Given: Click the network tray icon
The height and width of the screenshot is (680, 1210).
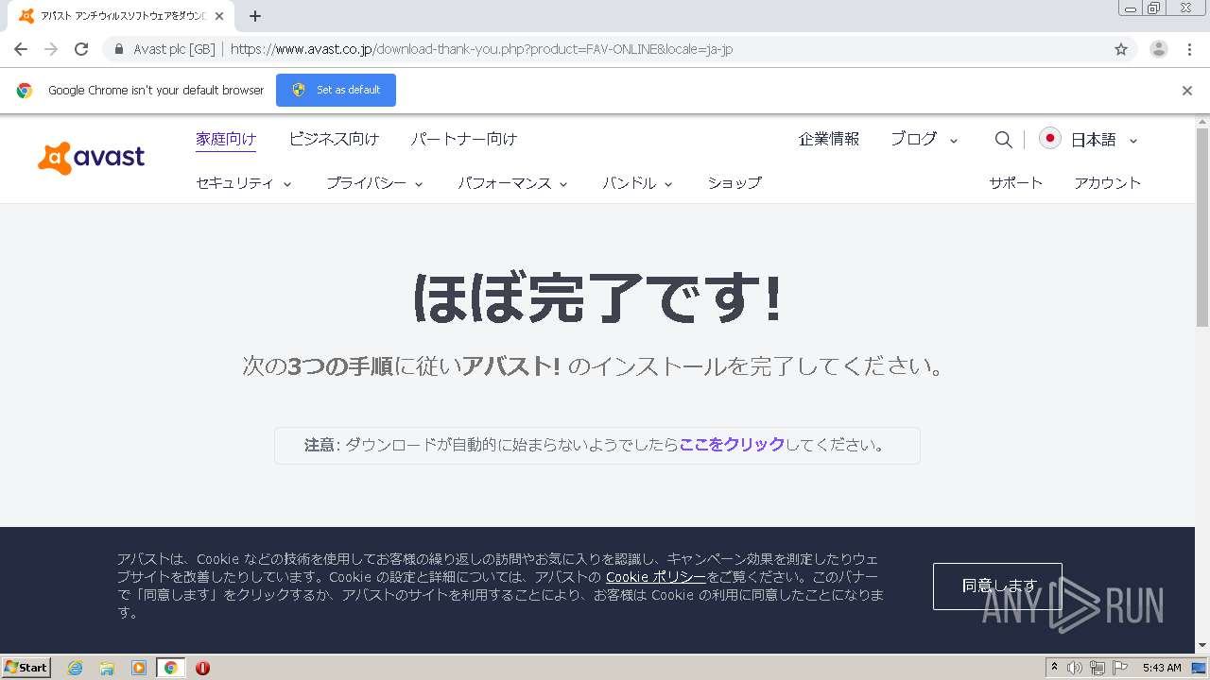Looking at the screenshot, I should click(1098, 668).
